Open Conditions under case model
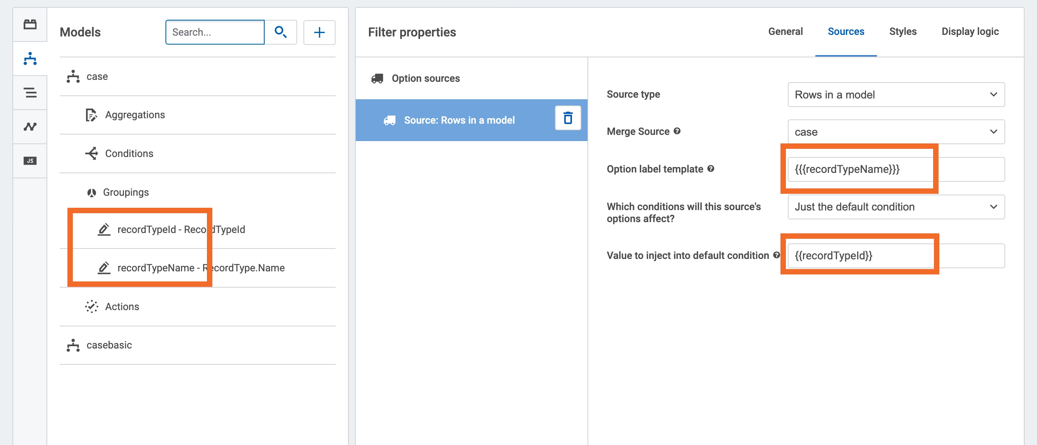Viewport: 1037px width, 445px height. (197, 154)
